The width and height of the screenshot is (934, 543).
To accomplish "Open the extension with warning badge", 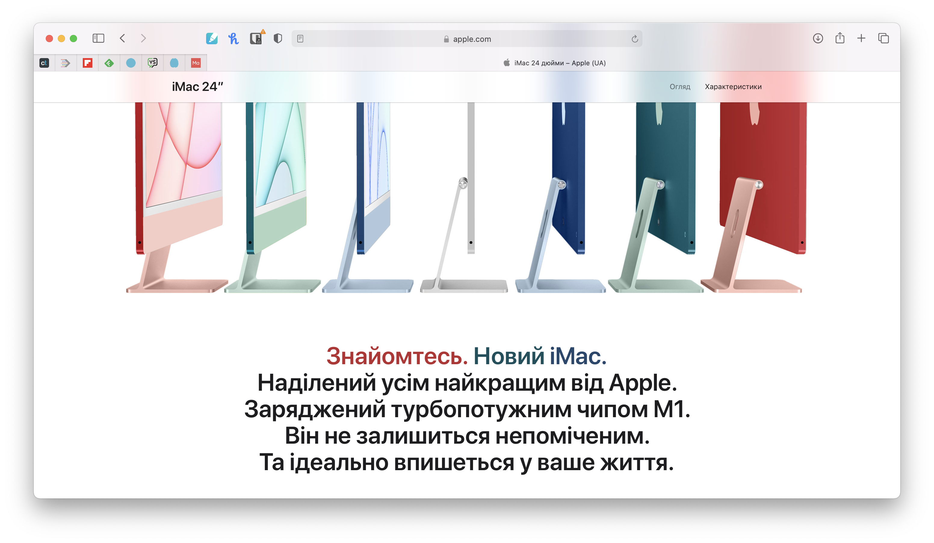I will [256, 38].
